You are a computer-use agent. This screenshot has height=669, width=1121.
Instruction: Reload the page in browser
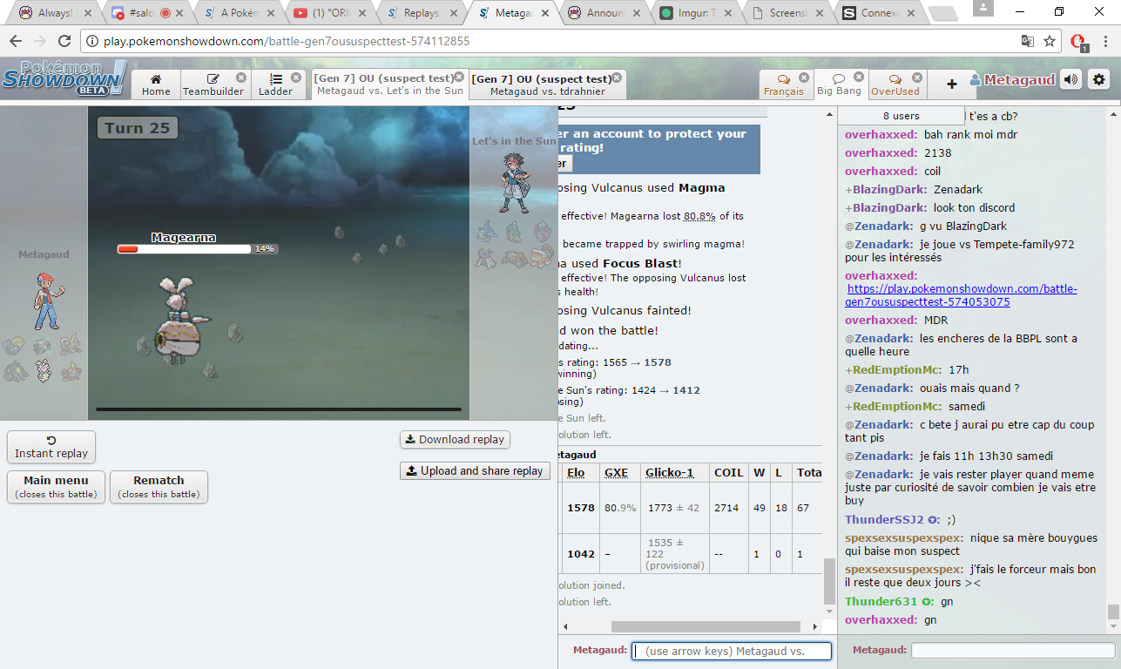64,41
